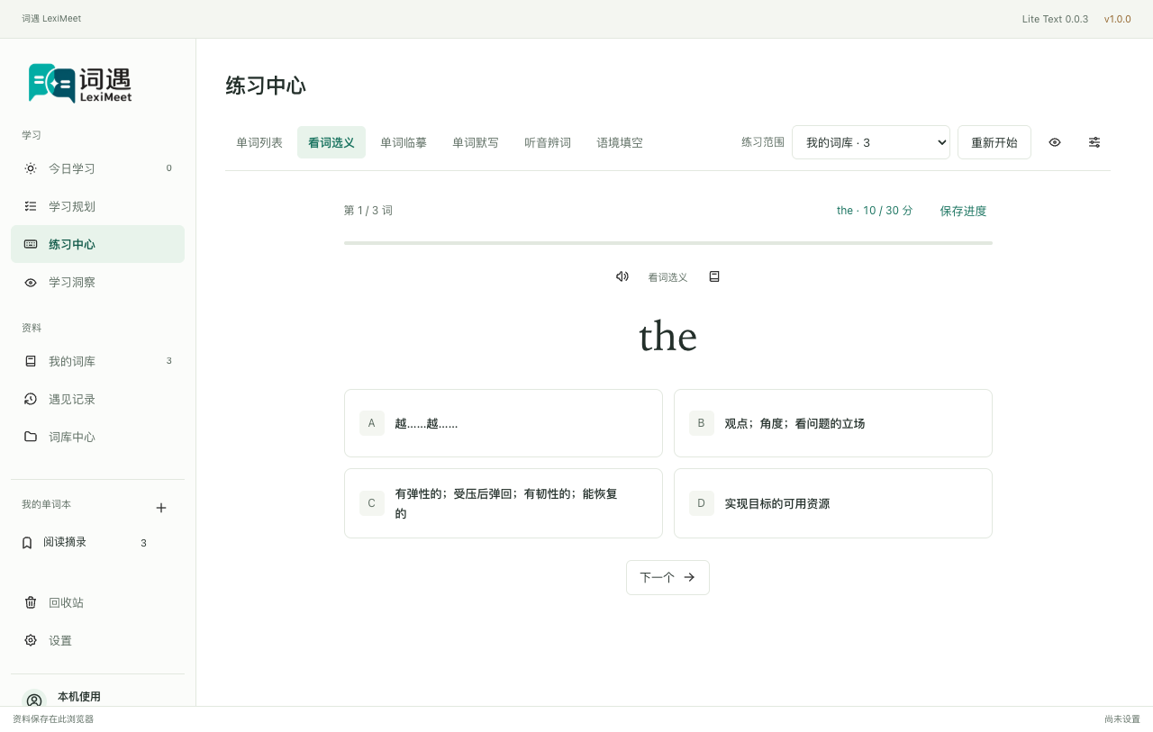Screen dimensions: 1153x732
Task: Open the 语境填空 tab
Action: pos(620,142)
